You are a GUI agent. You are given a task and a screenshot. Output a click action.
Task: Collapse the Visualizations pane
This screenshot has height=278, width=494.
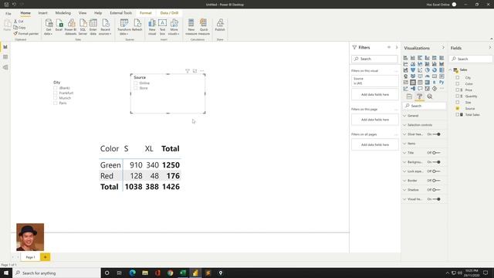(443, 48)
